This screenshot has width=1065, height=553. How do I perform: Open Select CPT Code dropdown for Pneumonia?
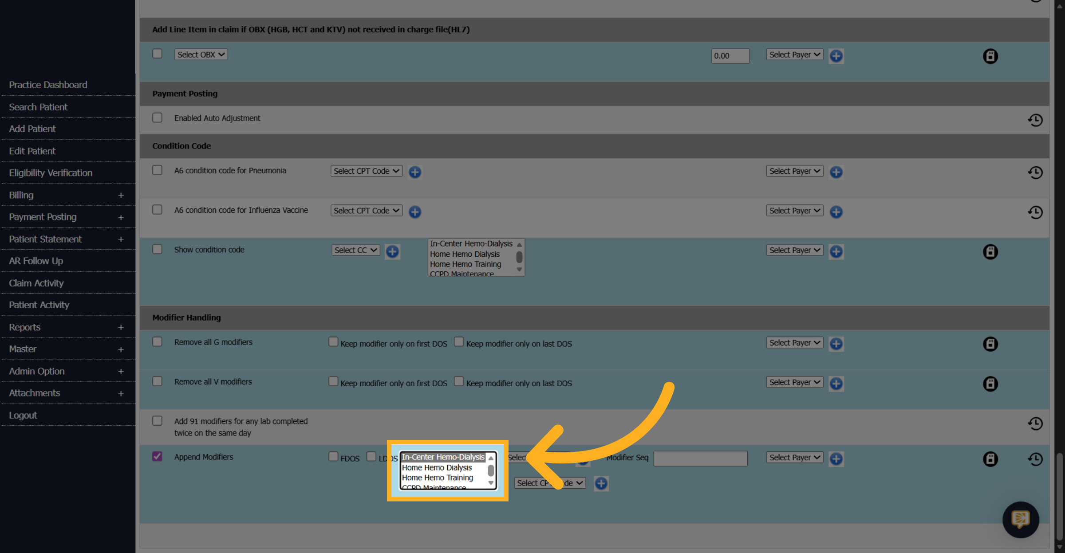click(x=367, y=171)
